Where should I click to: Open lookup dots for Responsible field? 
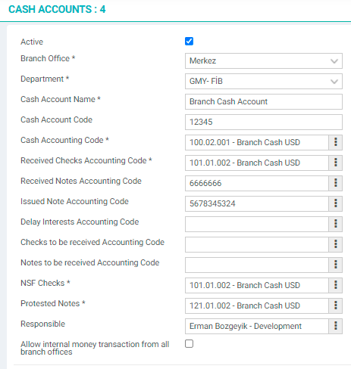click(336, 326)
